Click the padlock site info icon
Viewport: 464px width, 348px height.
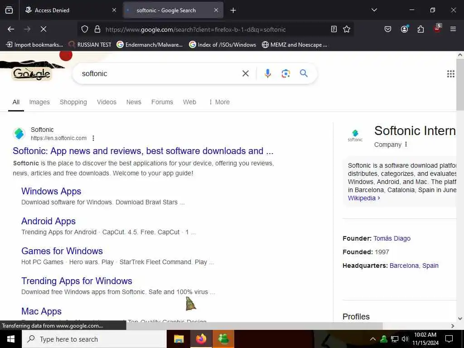(97, 29)
